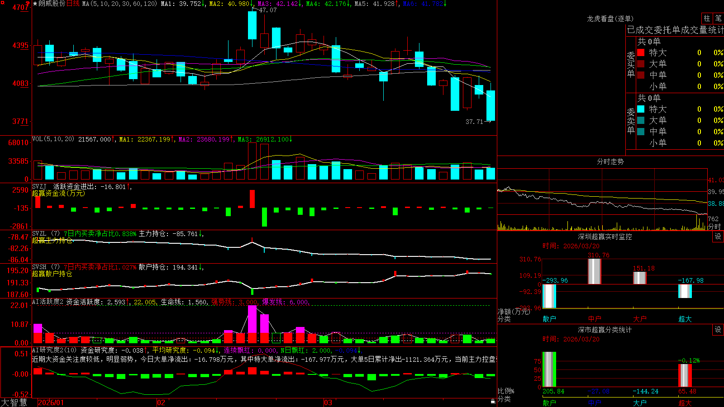
Task: Open the AI活跃度2 indicator label
Action: [x=48, y=302]
